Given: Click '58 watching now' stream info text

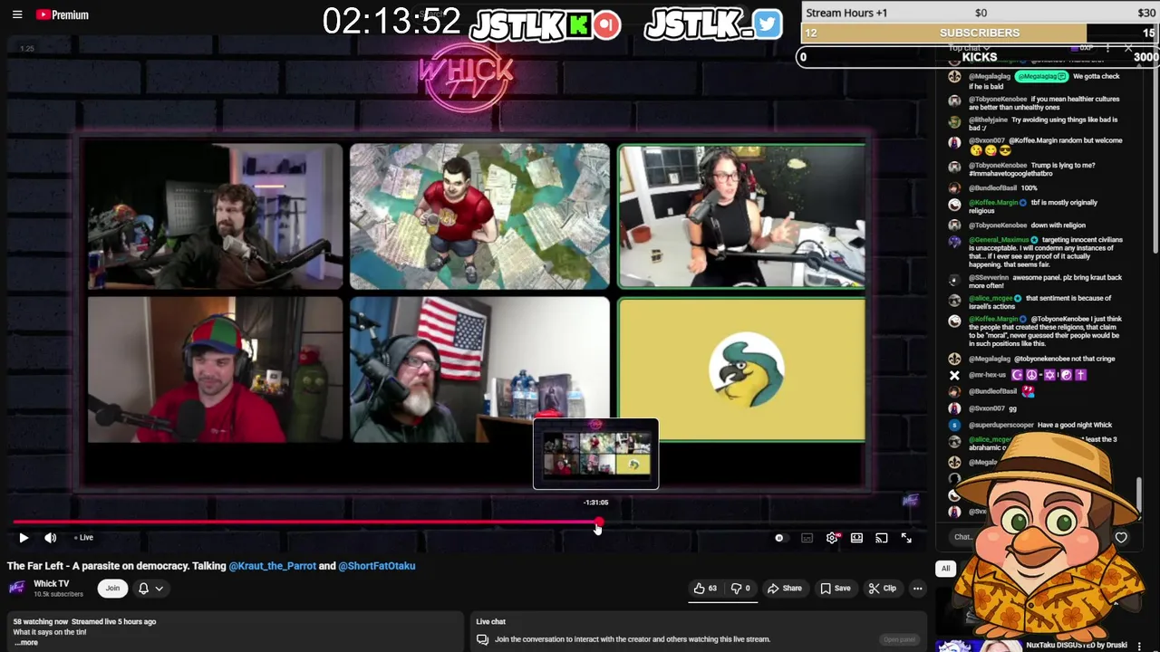Looking at the screenshot, I should (x=41, y=622).
